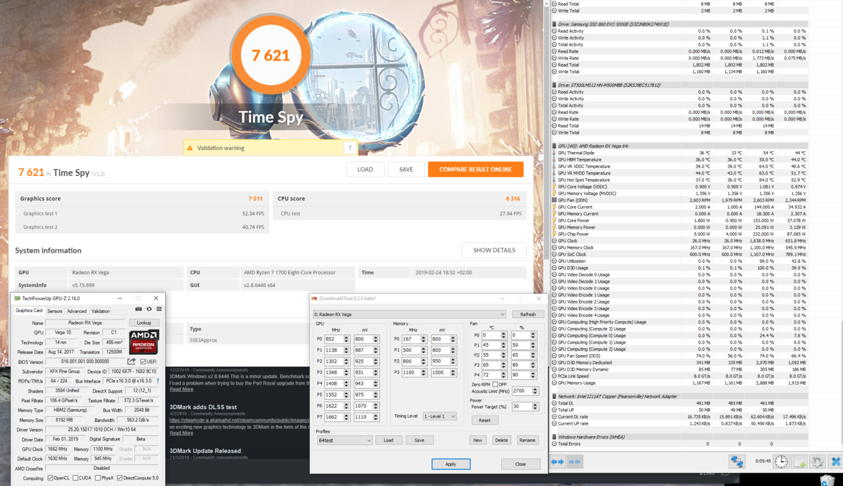Screen dimensions: 843x486
Task: Click Samsung SSD 860 EVO drive group icon
Action: pyautogui.click(x=554, y=24)
